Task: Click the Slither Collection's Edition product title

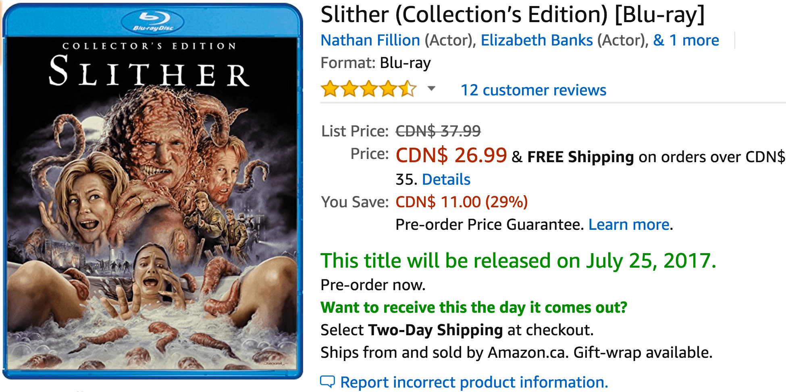Action: pos(512,15)
